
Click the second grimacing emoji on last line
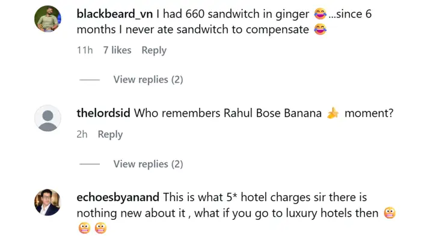pyautogui.click(x=100, y=228)
